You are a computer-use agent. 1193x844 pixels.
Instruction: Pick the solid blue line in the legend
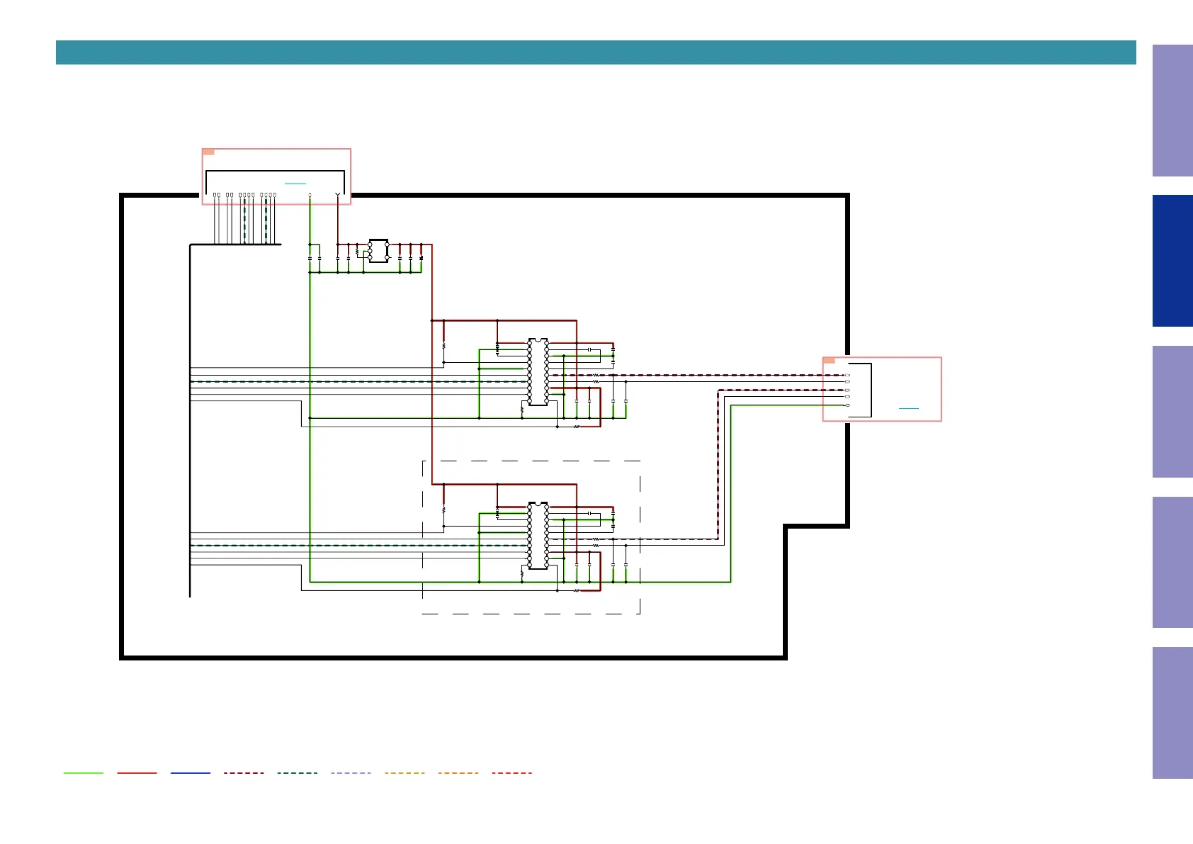click(x=191, y=773)
